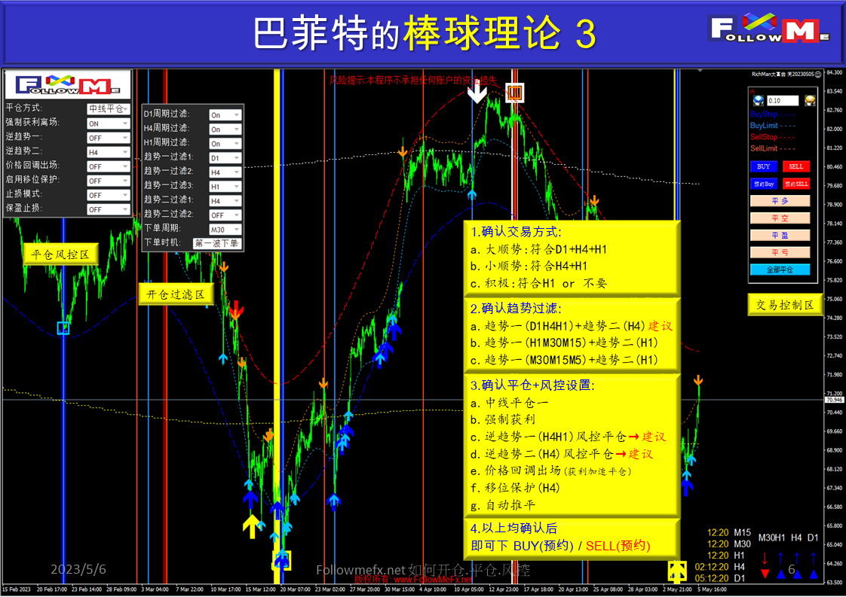Click the large yellow up arrow on chart
Screen dimensions: 846x597
pos(251,525)
